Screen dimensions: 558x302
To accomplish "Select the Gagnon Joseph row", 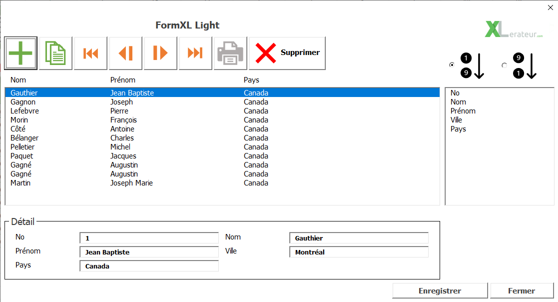I will point(222,102).
